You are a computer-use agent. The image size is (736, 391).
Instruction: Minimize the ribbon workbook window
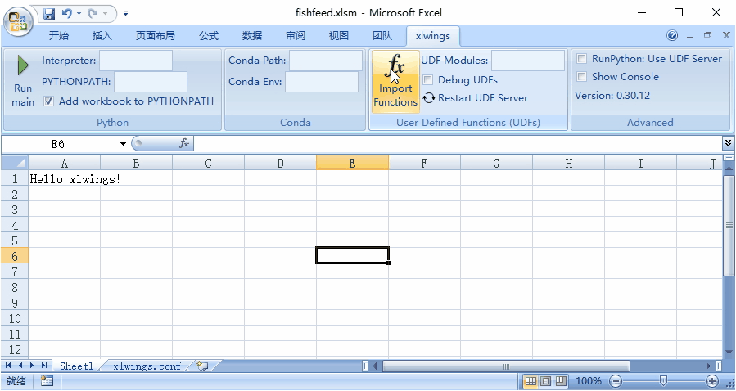(x=689, y=36)
